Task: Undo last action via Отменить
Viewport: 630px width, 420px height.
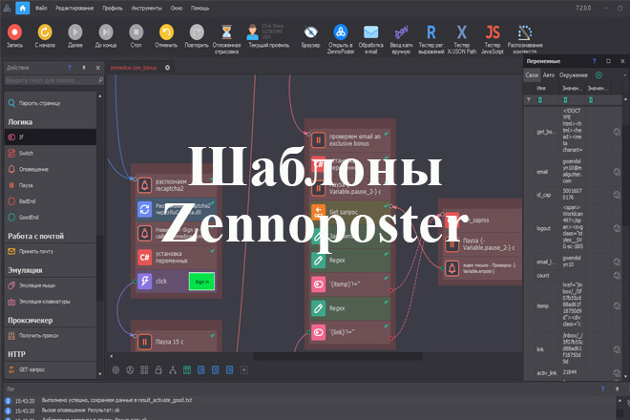Action: (166, 35)
